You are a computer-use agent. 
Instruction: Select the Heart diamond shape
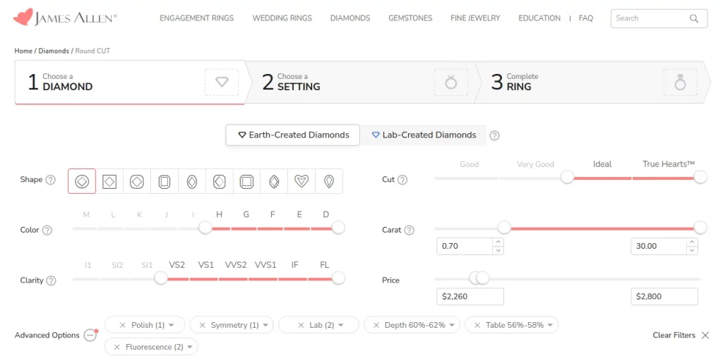301,181
